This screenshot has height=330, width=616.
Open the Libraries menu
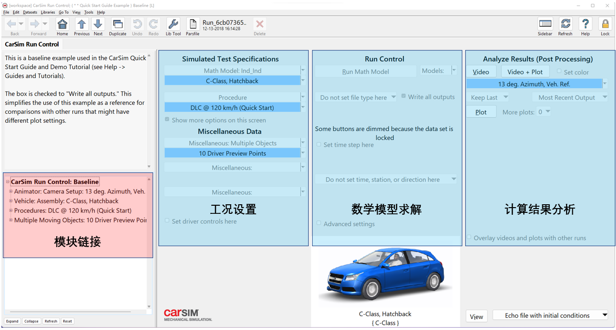(x=48, y=12)
